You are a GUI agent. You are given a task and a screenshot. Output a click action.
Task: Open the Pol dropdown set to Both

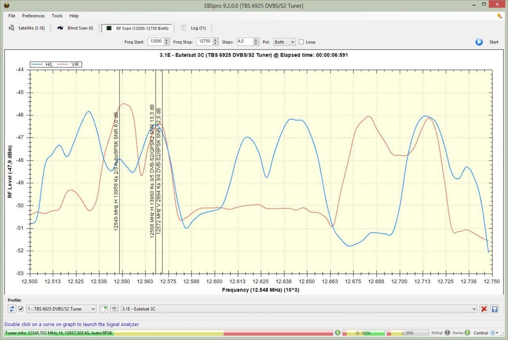pos(284,42)
